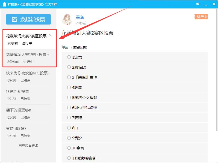
Task: Open profile link 墨寐
Action: 80,17
